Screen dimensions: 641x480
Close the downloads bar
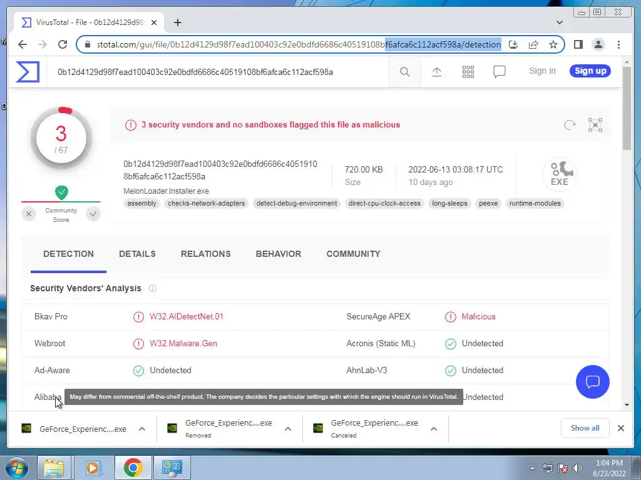point(620,428)
